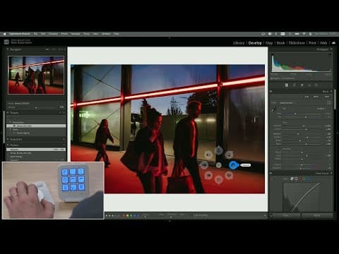Collapse the Navigator panel
The height and width of the screenshot is (254, 339).
(8, 49)
